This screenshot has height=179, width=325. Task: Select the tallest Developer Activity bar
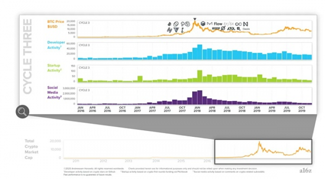(x=200, y=52)
